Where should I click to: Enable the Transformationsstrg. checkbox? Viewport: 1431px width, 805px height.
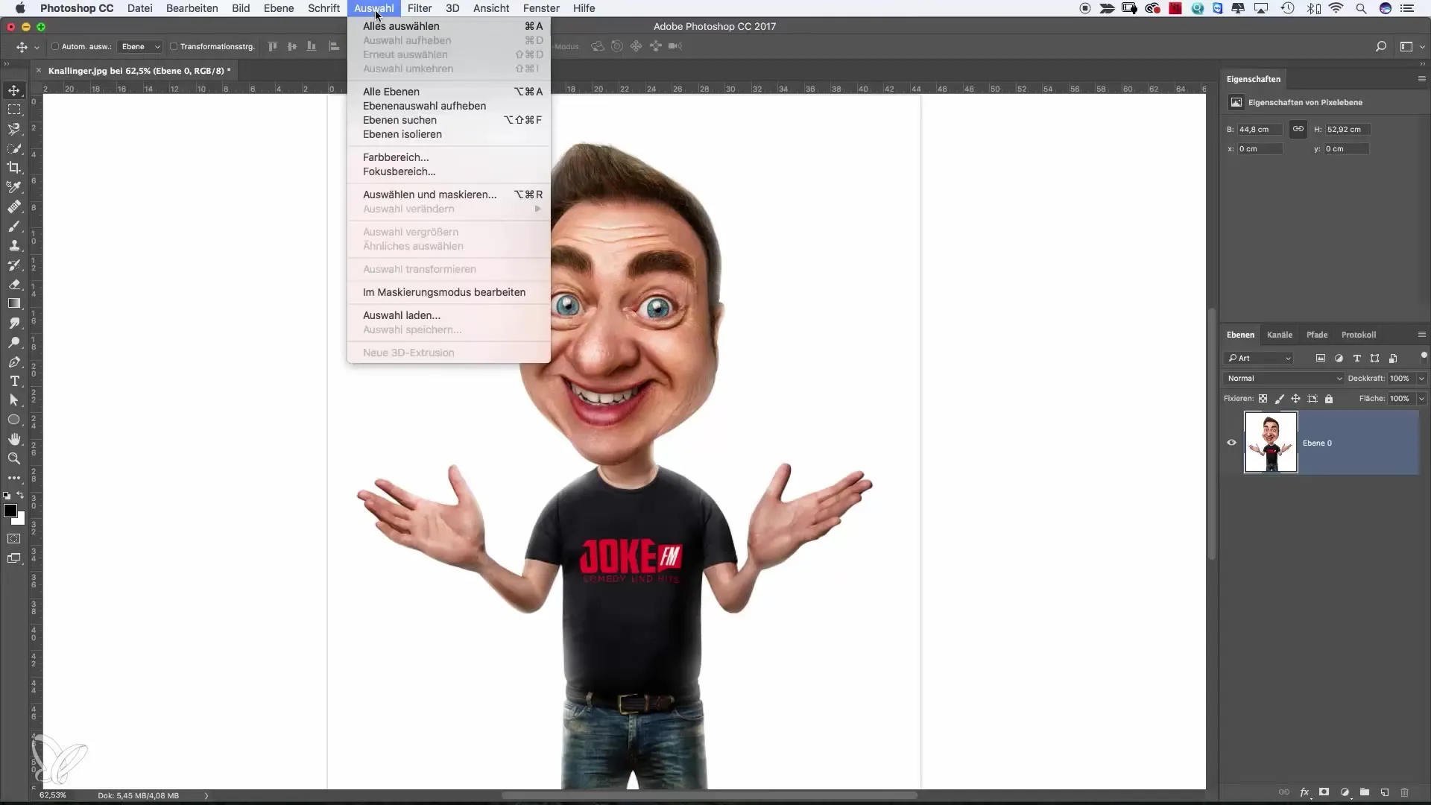(x=174, y=46)
